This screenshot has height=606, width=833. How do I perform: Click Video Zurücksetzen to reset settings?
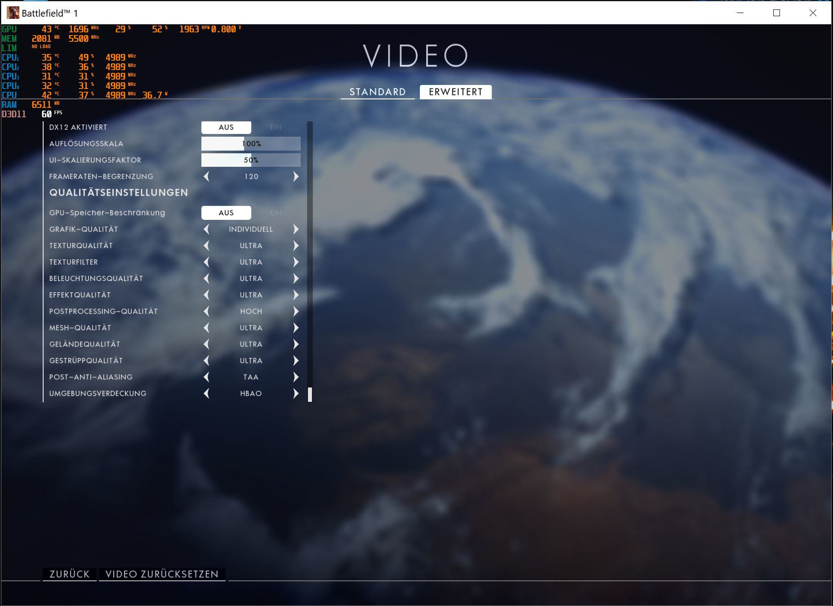coord(162,574)
